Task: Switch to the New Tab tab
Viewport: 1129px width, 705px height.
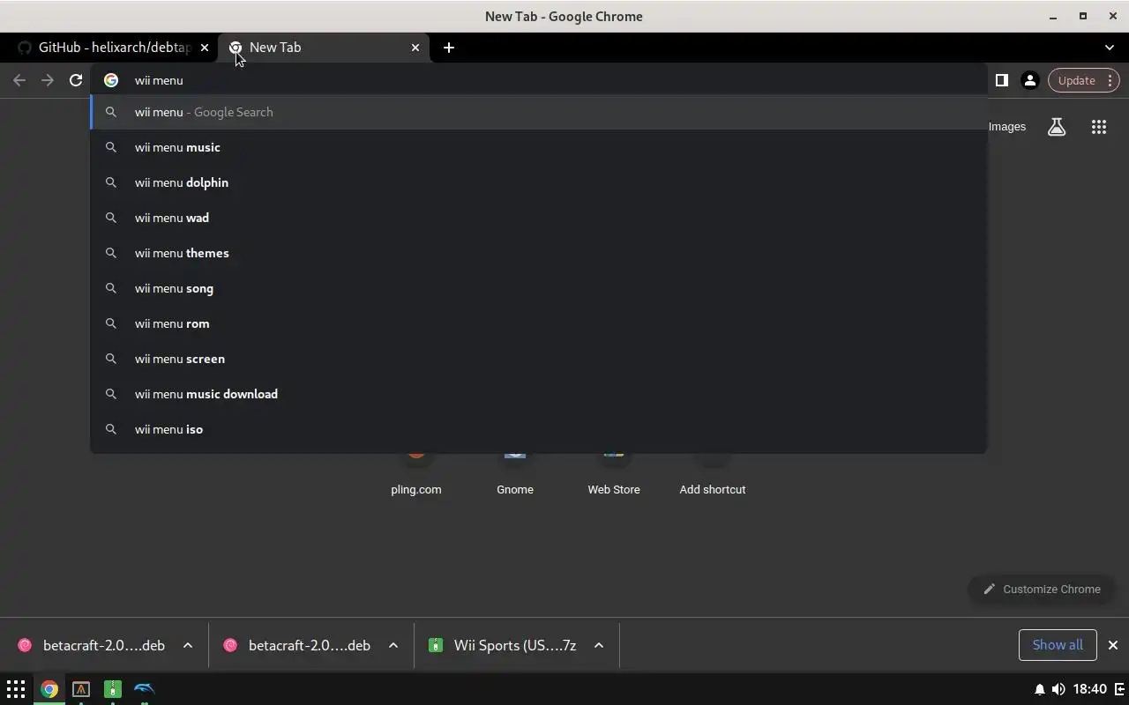Action: tap(324, 48)
